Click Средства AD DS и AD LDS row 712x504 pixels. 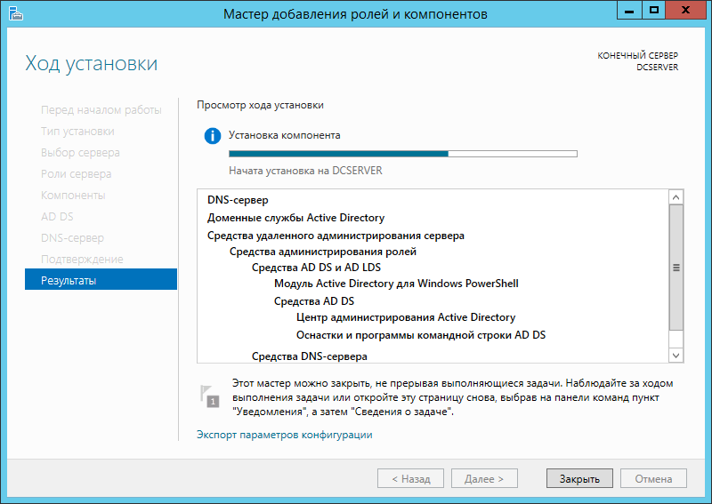click(x=317, y=268)
